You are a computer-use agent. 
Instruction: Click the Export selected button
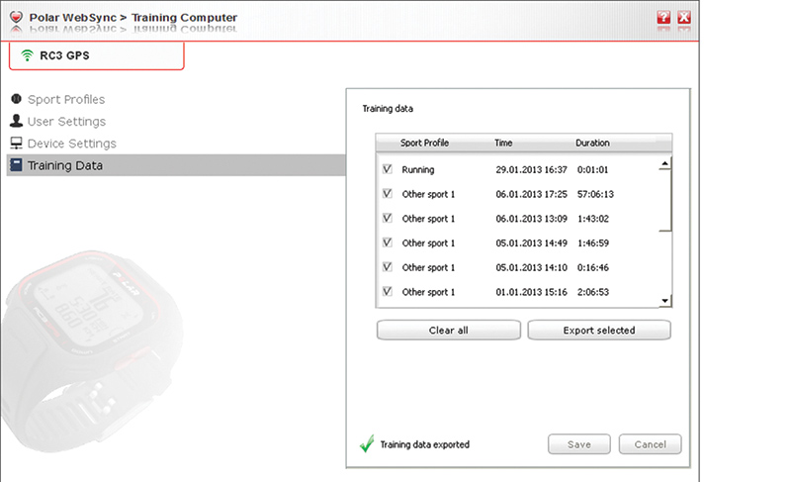click(x=599, y=331)
